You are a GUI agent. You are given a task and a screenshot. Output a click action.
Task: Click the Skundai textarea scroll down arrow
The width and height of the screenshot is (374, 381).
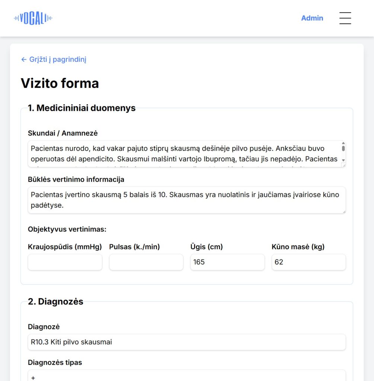(343, 160)
